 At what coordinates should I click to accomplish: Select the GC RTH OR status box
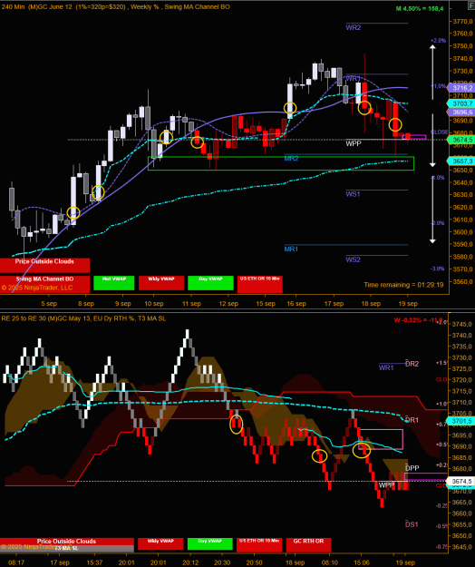point(308,545)
